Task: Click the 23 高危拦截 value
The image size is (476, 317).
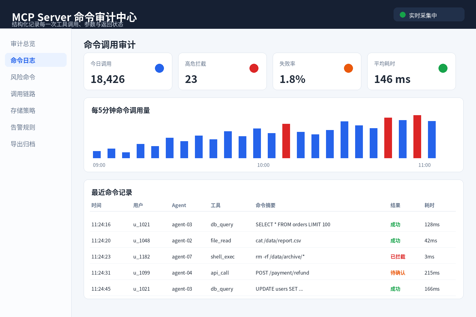Action: [191, 79]
